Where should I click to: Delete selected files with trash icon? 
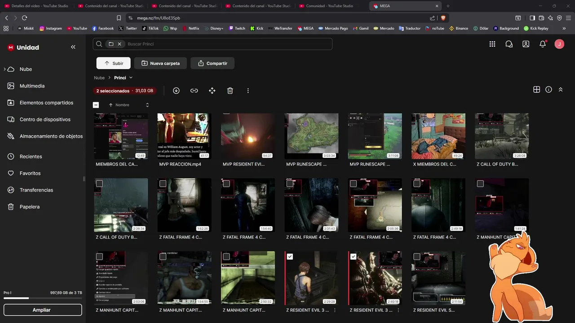(x=230, y=91)
